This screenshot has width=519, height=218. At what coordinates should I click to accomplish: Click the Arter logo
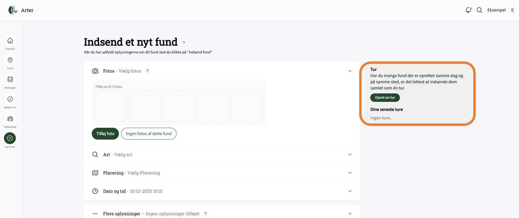click(13, 10)
